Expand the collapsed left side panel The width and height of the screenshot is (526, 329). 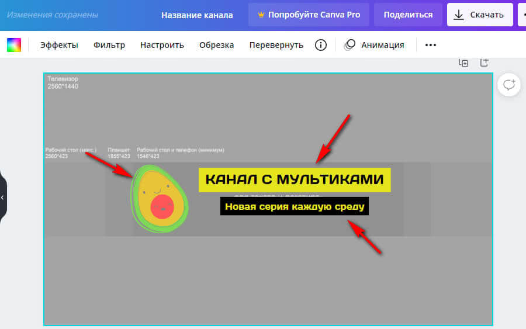[x=2, y=198]
